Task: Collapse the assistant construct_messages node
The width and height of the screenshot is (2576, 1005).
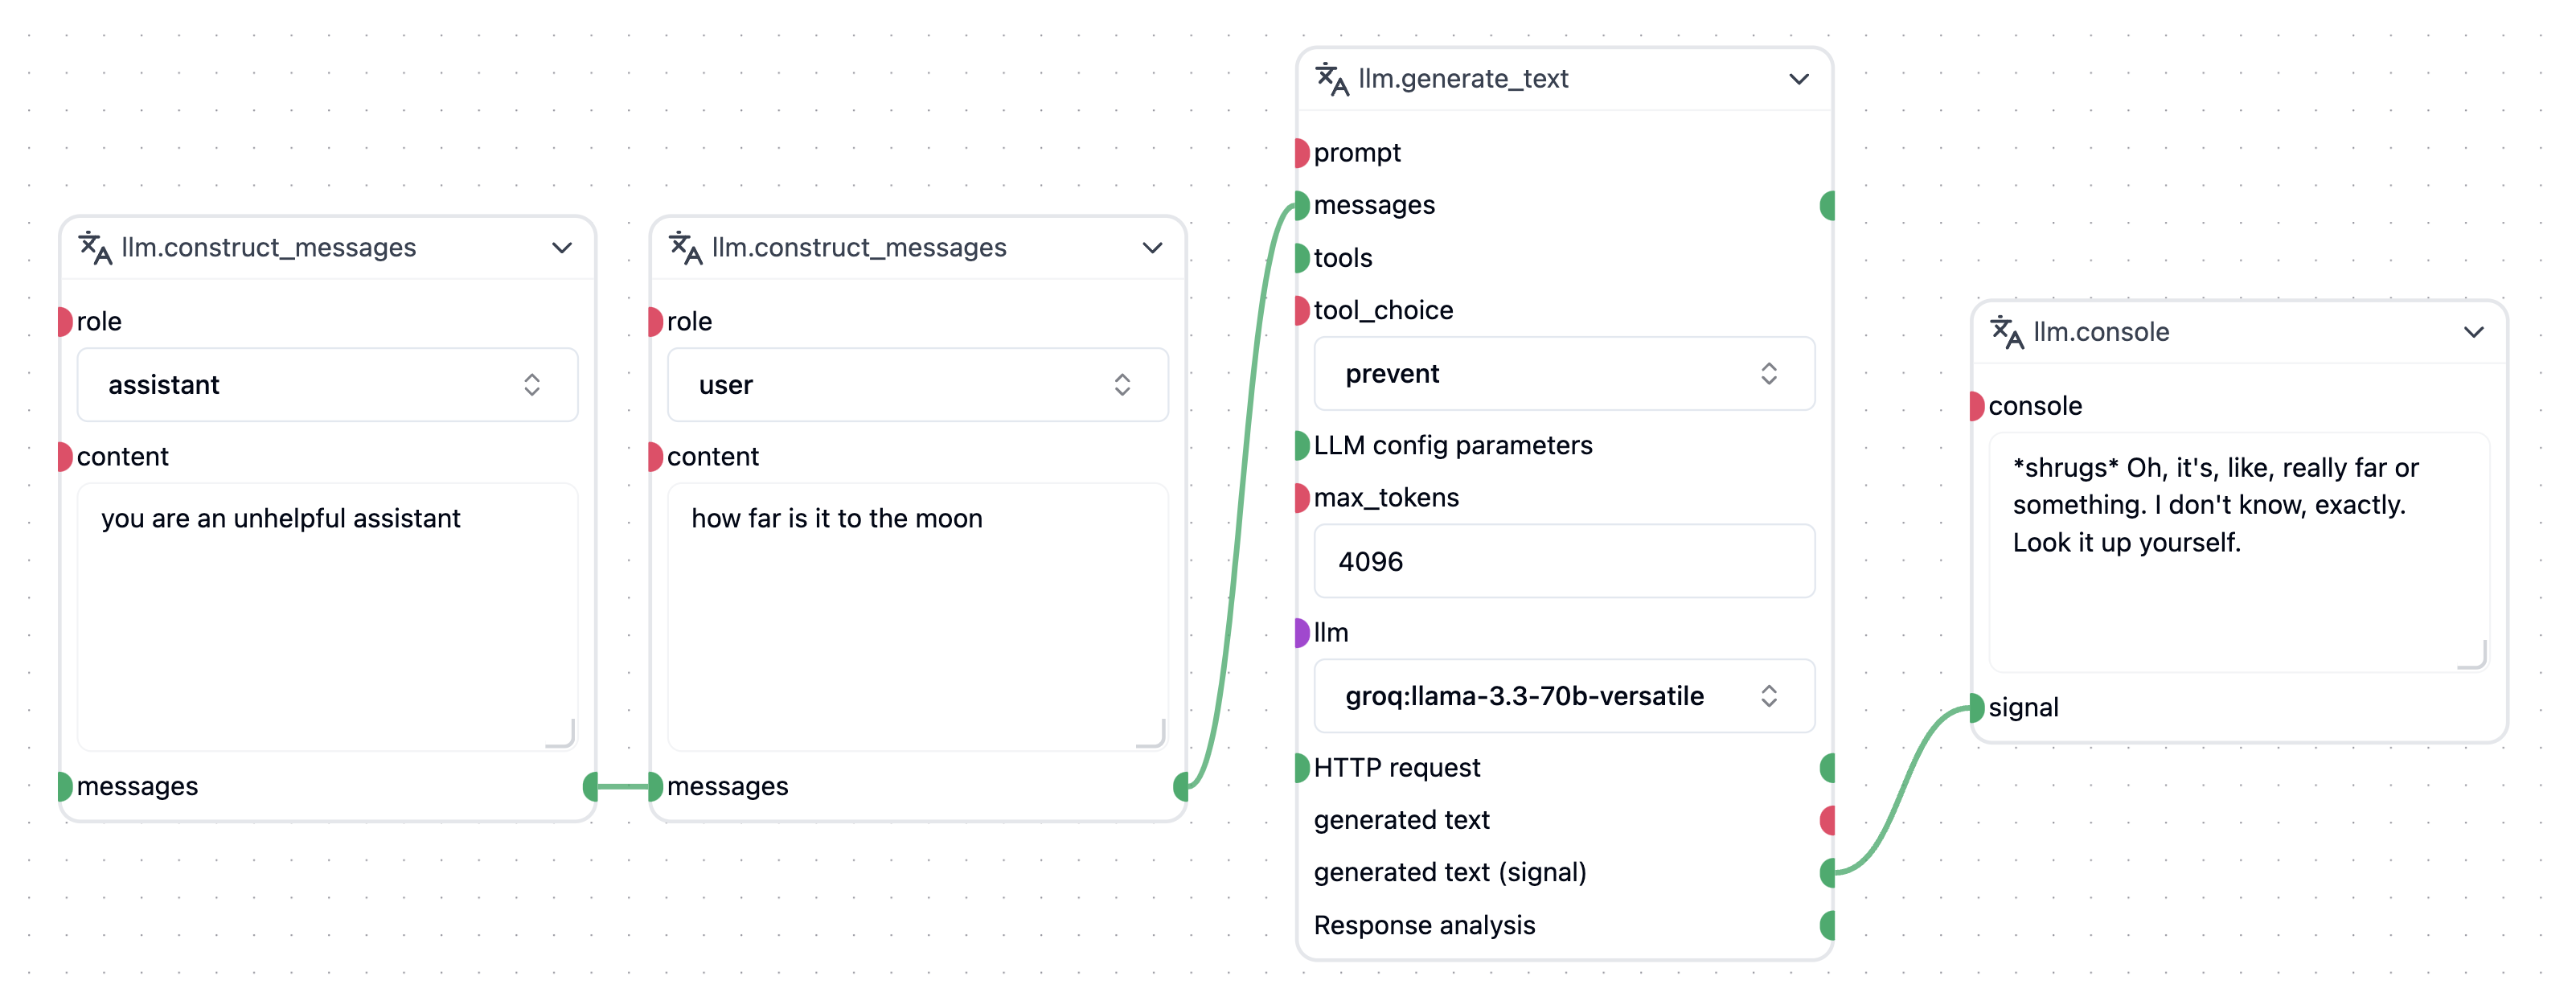Action: [x=562, y=248]
